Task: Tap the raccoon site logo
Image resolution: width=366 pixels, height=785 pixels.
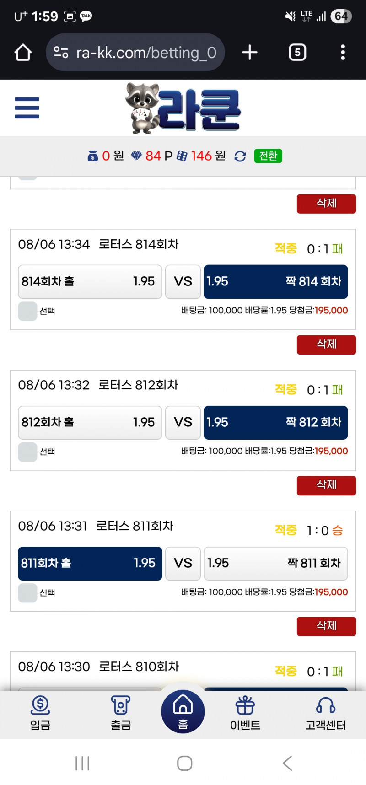Action: click(183, 108)
